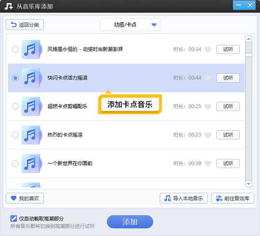Preview 热烈的卡点摇滚 with 试听 button
This screenshot has height=236, width=260.
tap(228, 135)
